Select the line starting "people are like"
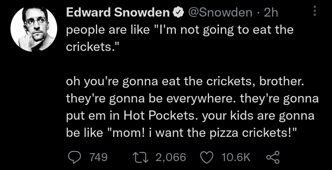This screenshot has width=332, height=170. pos(180,30)
